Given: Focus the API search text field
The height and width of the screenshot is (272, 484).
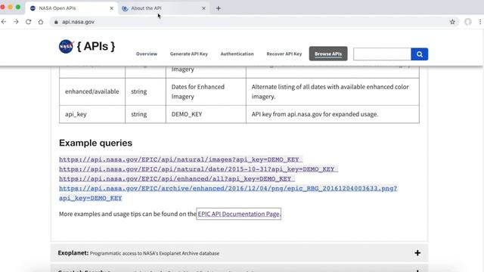Looking at the screenshot, I should [382, 54].
